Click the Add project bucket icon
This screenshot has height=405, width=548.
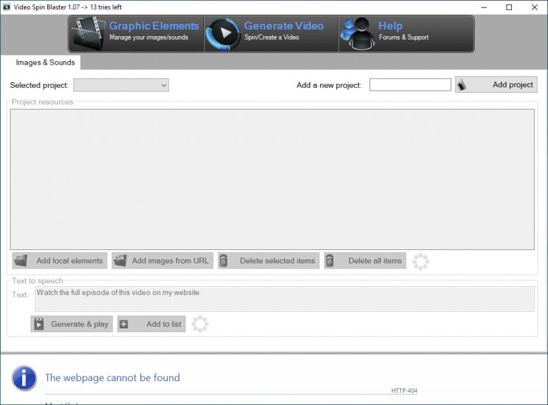[462, 84]
